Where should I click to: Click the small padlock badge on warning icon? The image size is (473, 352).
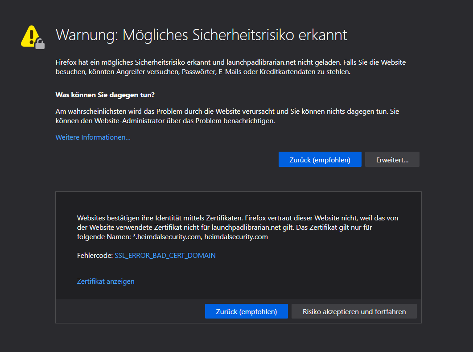click(x=41, y=44)
